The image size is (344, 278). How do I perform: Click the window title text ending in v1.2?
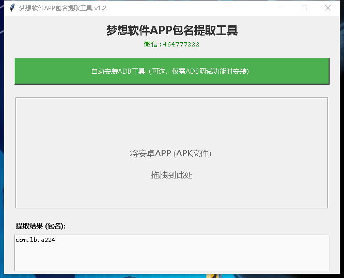point(62,8)
